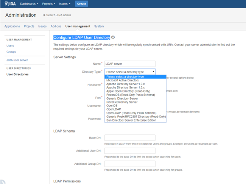Open Groups in the sidebar
Viewport: 246px width, 184px height.
click(x=11, y=52)
